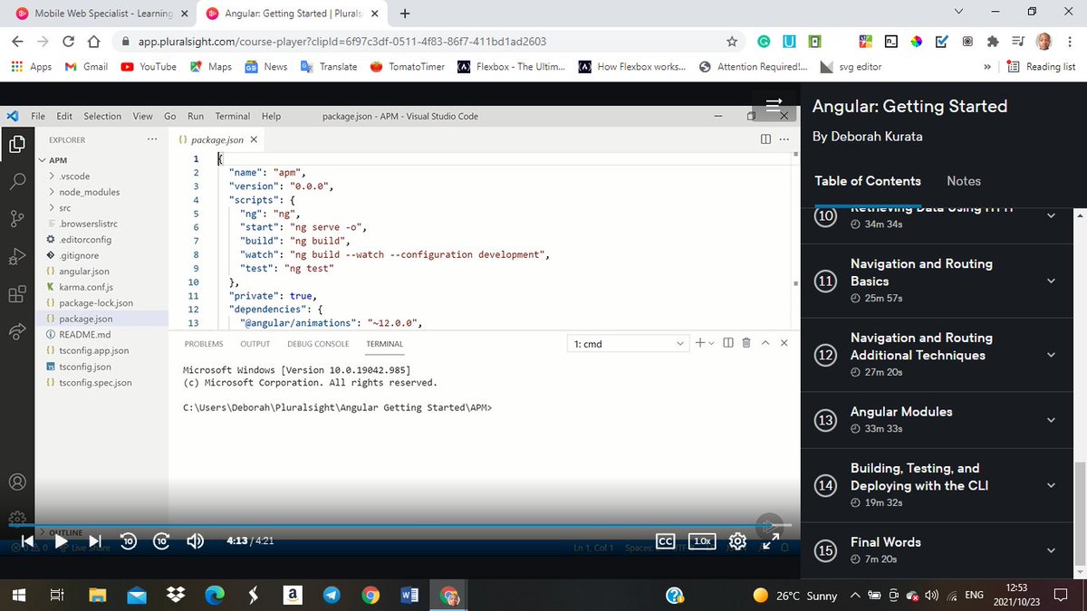The image size is (1087, 611).
Task: Open the Chrome three-dot menu
Action: point(1070,42)
